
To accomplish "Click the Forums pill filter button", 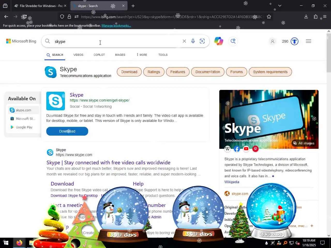I will coord(237,72).
